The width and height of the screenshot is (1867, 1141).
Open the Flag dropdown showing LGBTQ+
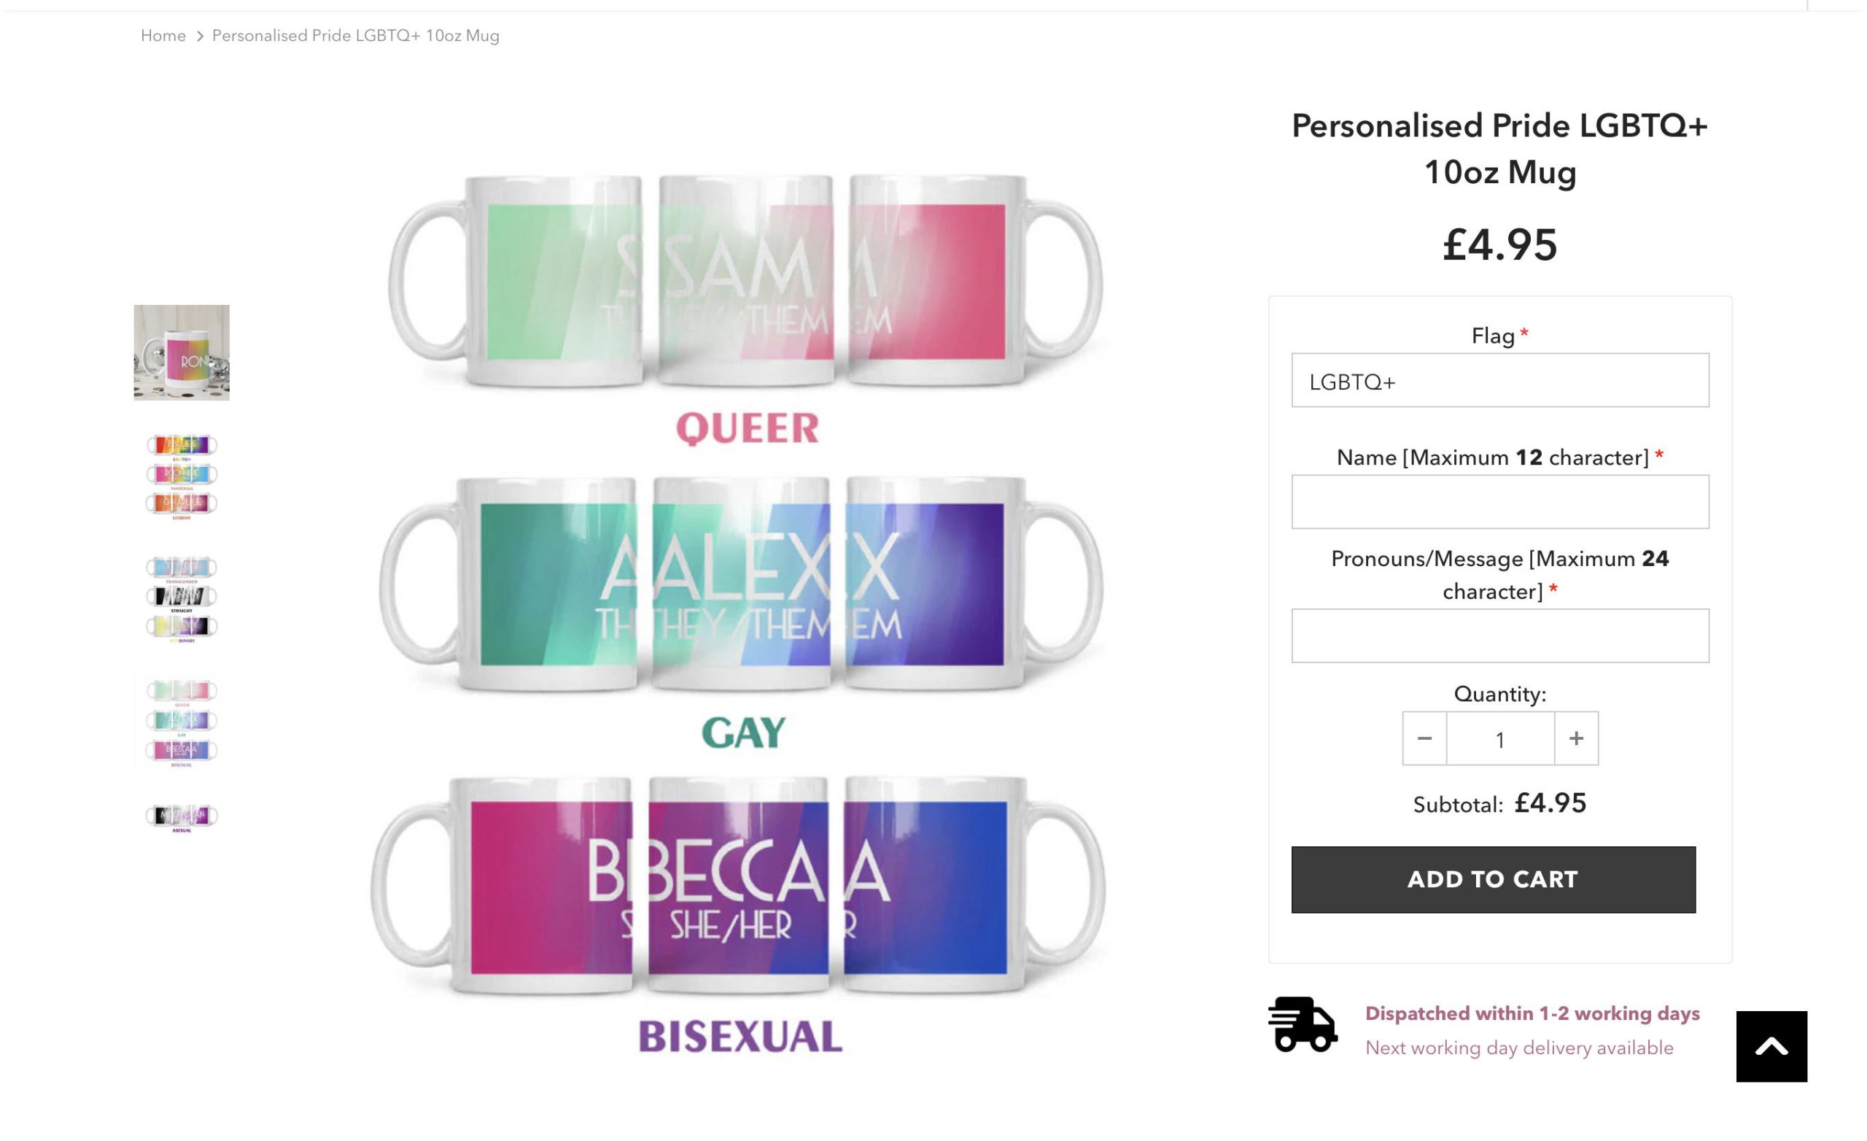[1499, 381]
